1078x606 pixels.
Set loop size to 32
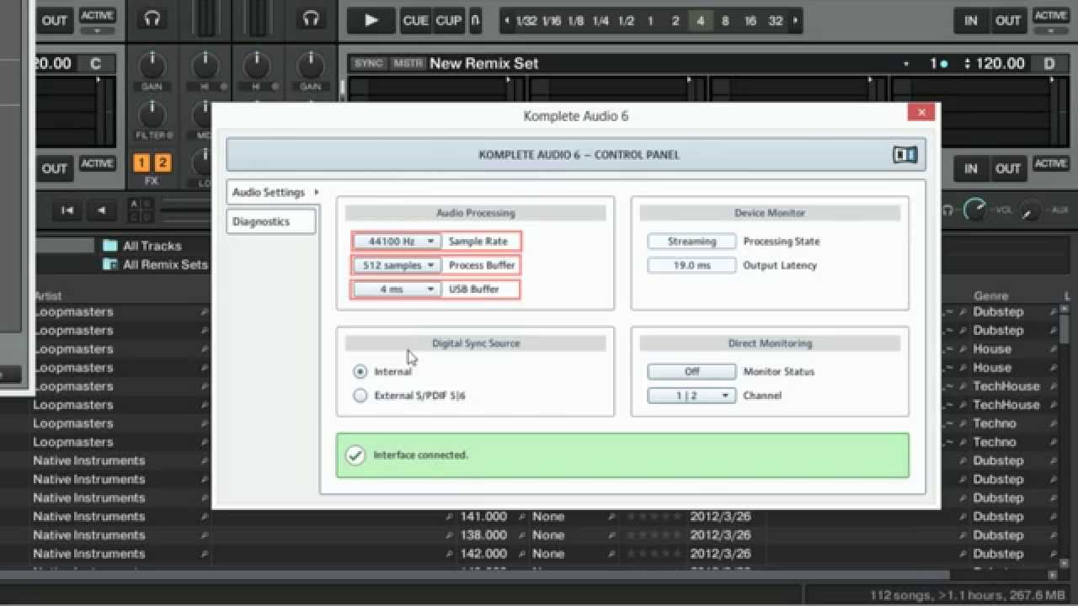pyautogui.click(x=776, y=21)
